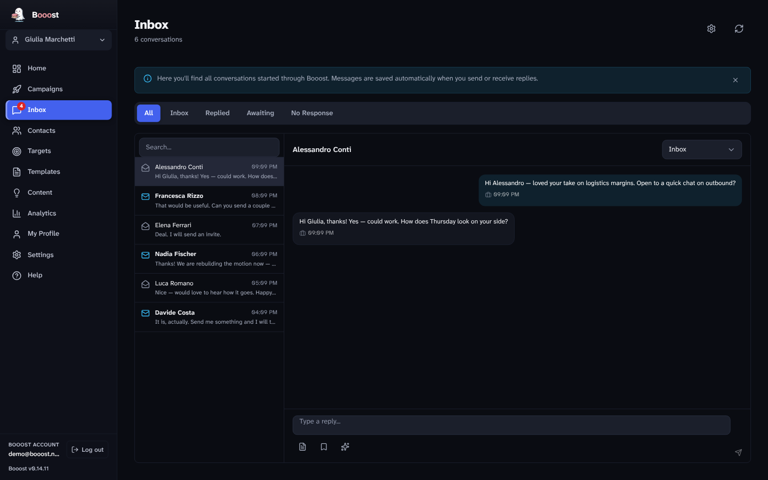Open Content section in sidebar

click(x=59, y=193)
